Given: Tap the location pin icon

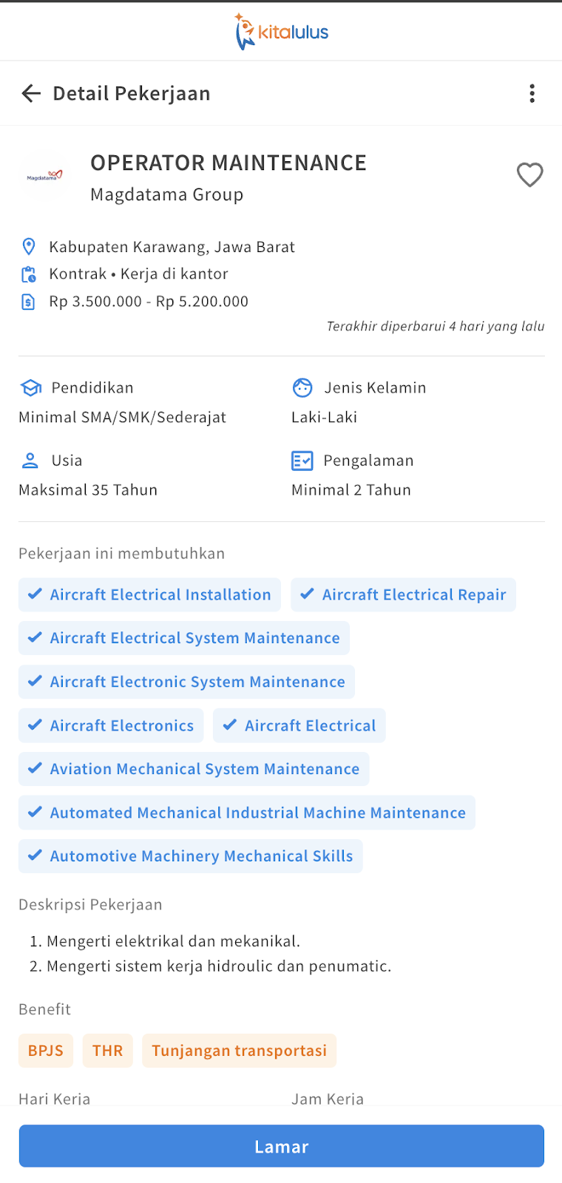Looking at the screenshot, I should pyautogui.click(x=28, y=246).
